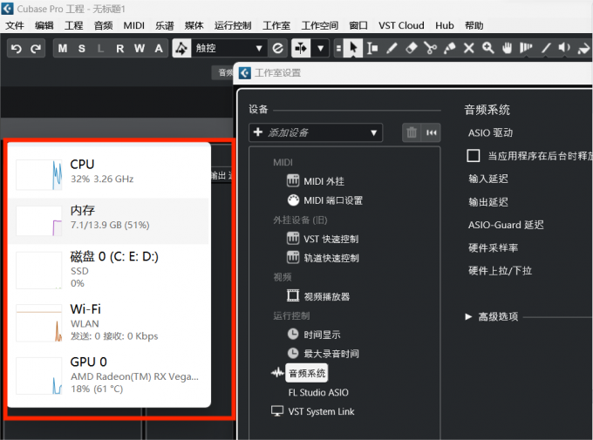Viewport: 593px width, 440px height.
Task: Select the Split scissors tool
Action: point(431,49)
